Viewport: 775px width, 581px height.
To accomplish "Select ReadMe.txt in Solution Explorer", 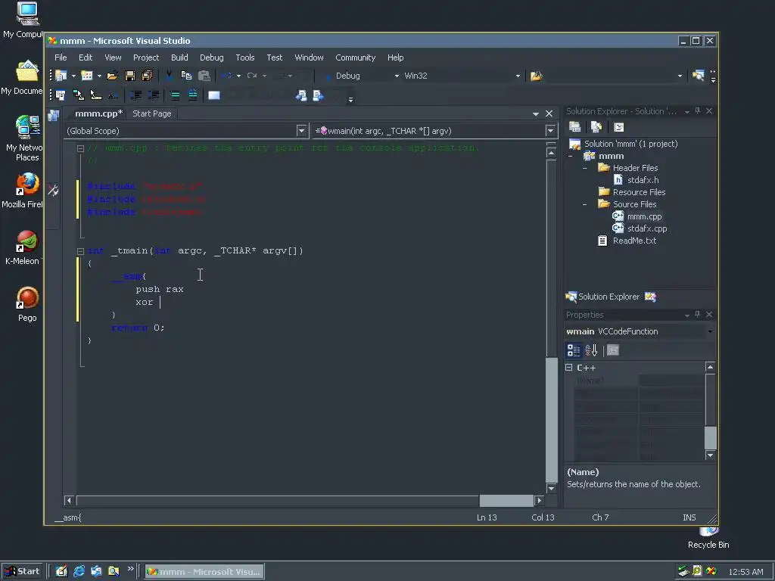I will (634, 241).
